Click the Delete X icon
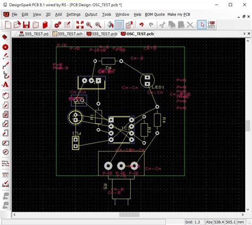 [190, 25]
